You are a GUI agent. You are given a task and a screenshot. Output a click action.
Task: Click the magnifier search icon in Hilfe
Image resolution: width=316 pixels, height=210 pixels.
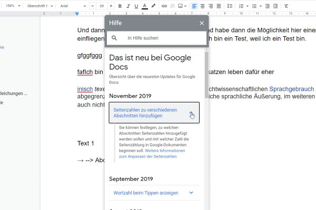114,38
